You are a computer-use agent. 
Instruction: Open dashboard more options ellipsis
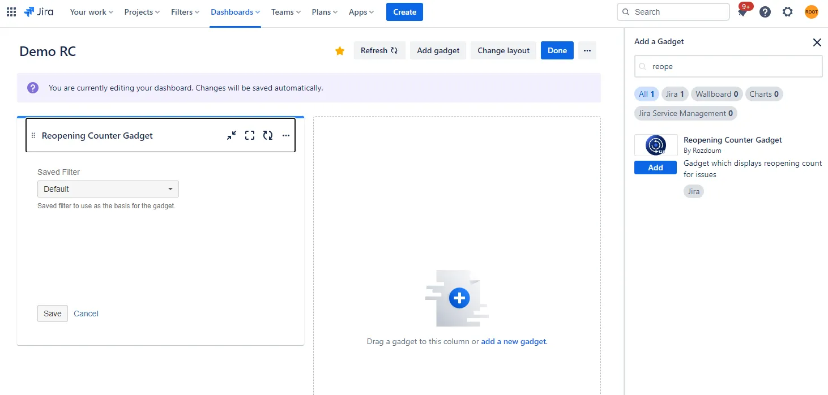pos(587,50)
